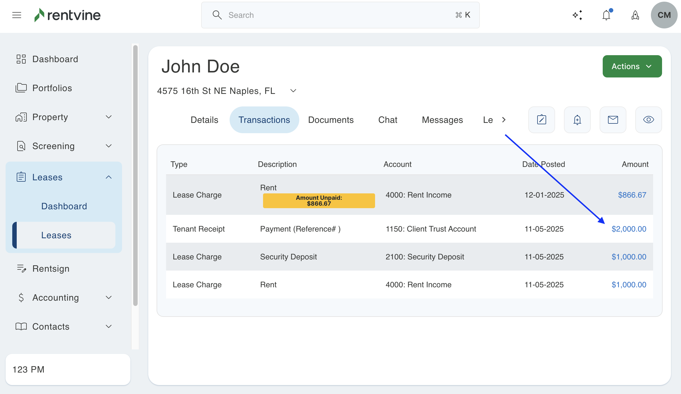Switch to the Documents tab
681x394 pixels.
pos(331,120)
